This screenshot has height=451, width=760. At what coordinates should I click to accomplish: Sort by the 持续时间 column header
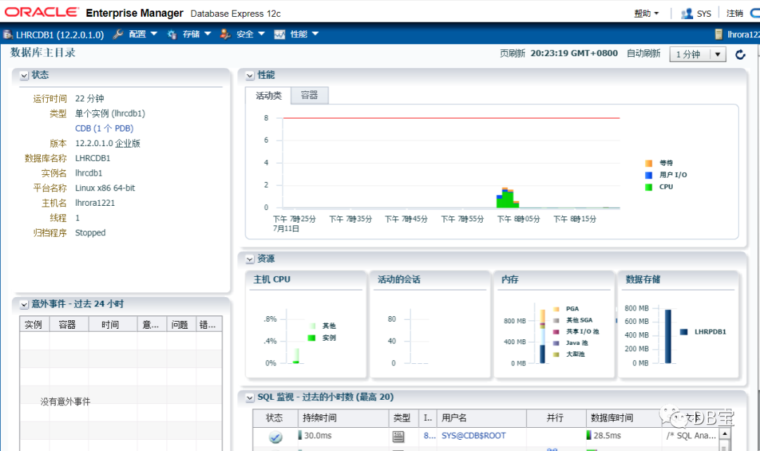click(343, 417)
